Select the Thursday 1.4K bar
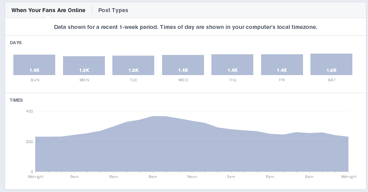The image size is (368, 192). coord(233,65)
